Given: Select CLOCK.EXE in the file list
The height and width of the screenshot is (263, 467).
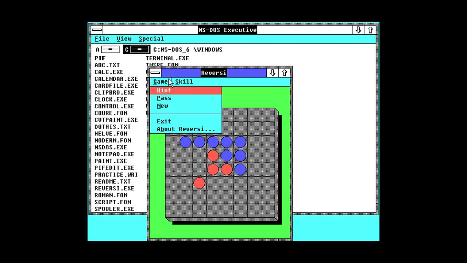Looking at the screenshot, I should 111,99.
